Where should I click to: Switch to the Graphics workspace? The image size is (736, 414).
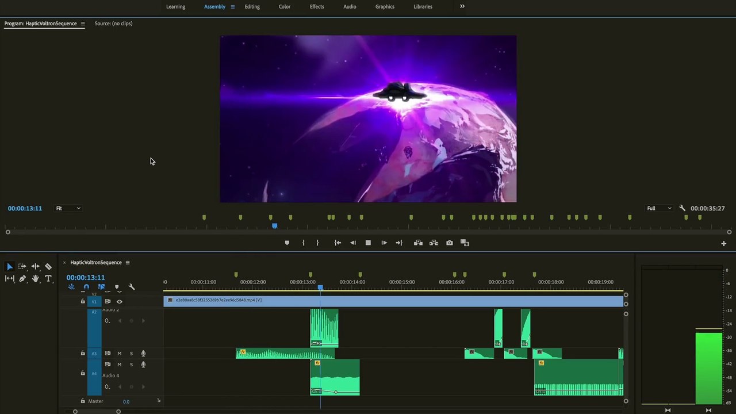point(385,7)
